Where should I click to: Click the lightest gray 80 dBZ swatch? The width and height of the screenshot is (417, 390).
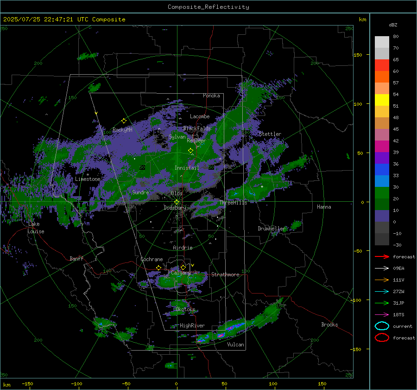tap(382, 42)
